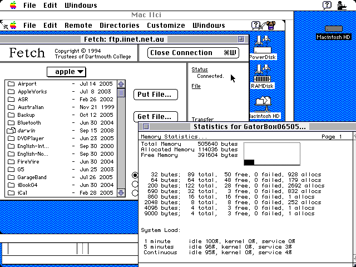Select the ASR folder

(x=61, y=100)
